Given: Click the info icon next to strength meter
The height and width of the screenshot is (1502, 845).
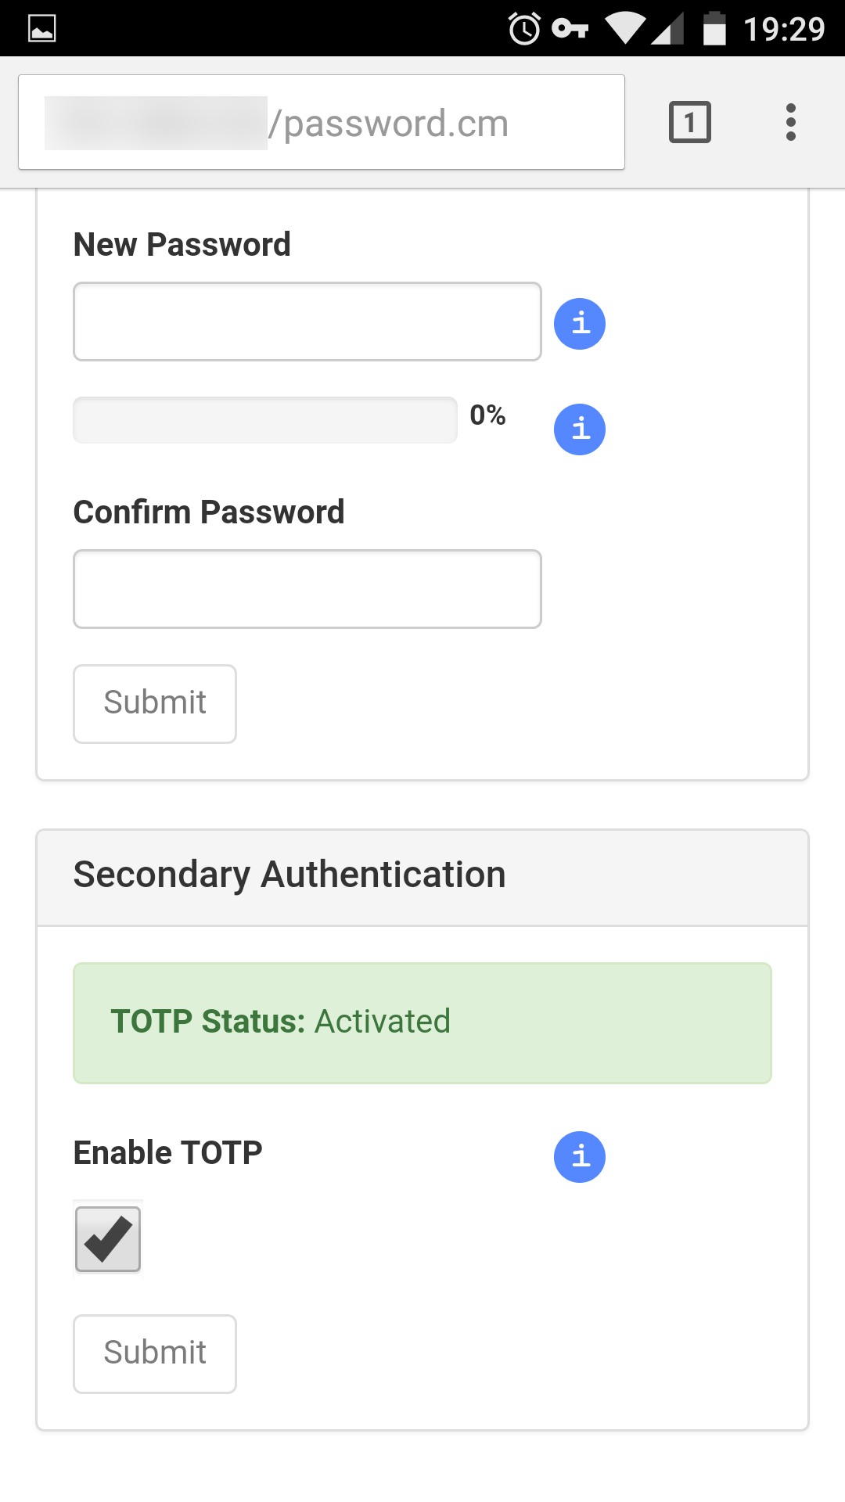Looking at the screenshot, I should [580, 429].
